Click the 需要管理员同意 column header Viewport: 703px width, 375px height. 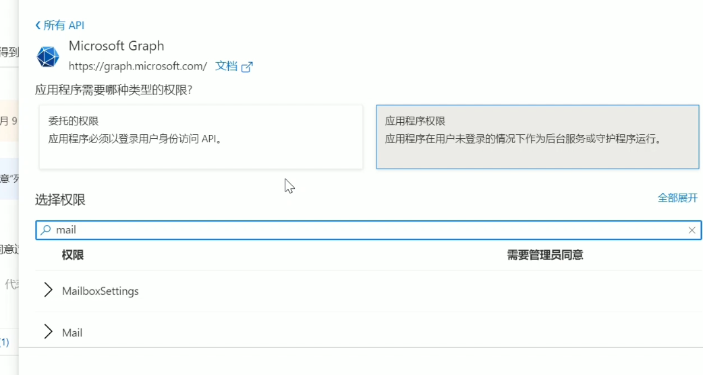pyautogui.click(x=544, y=256)
